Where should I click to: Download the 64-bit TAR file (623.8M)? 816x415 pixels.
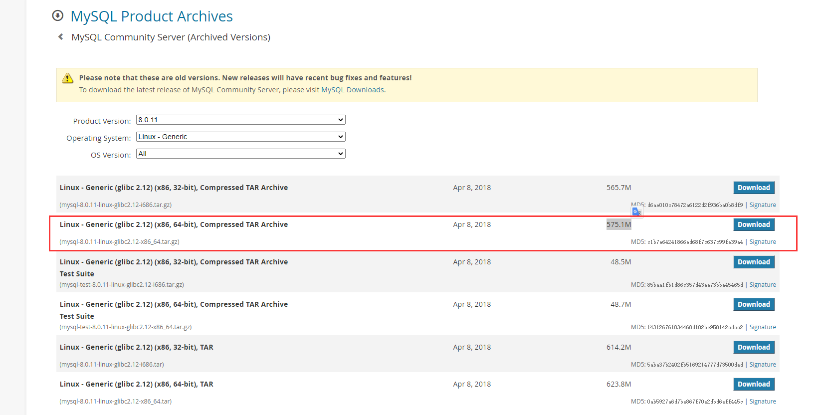coord(754,384)
